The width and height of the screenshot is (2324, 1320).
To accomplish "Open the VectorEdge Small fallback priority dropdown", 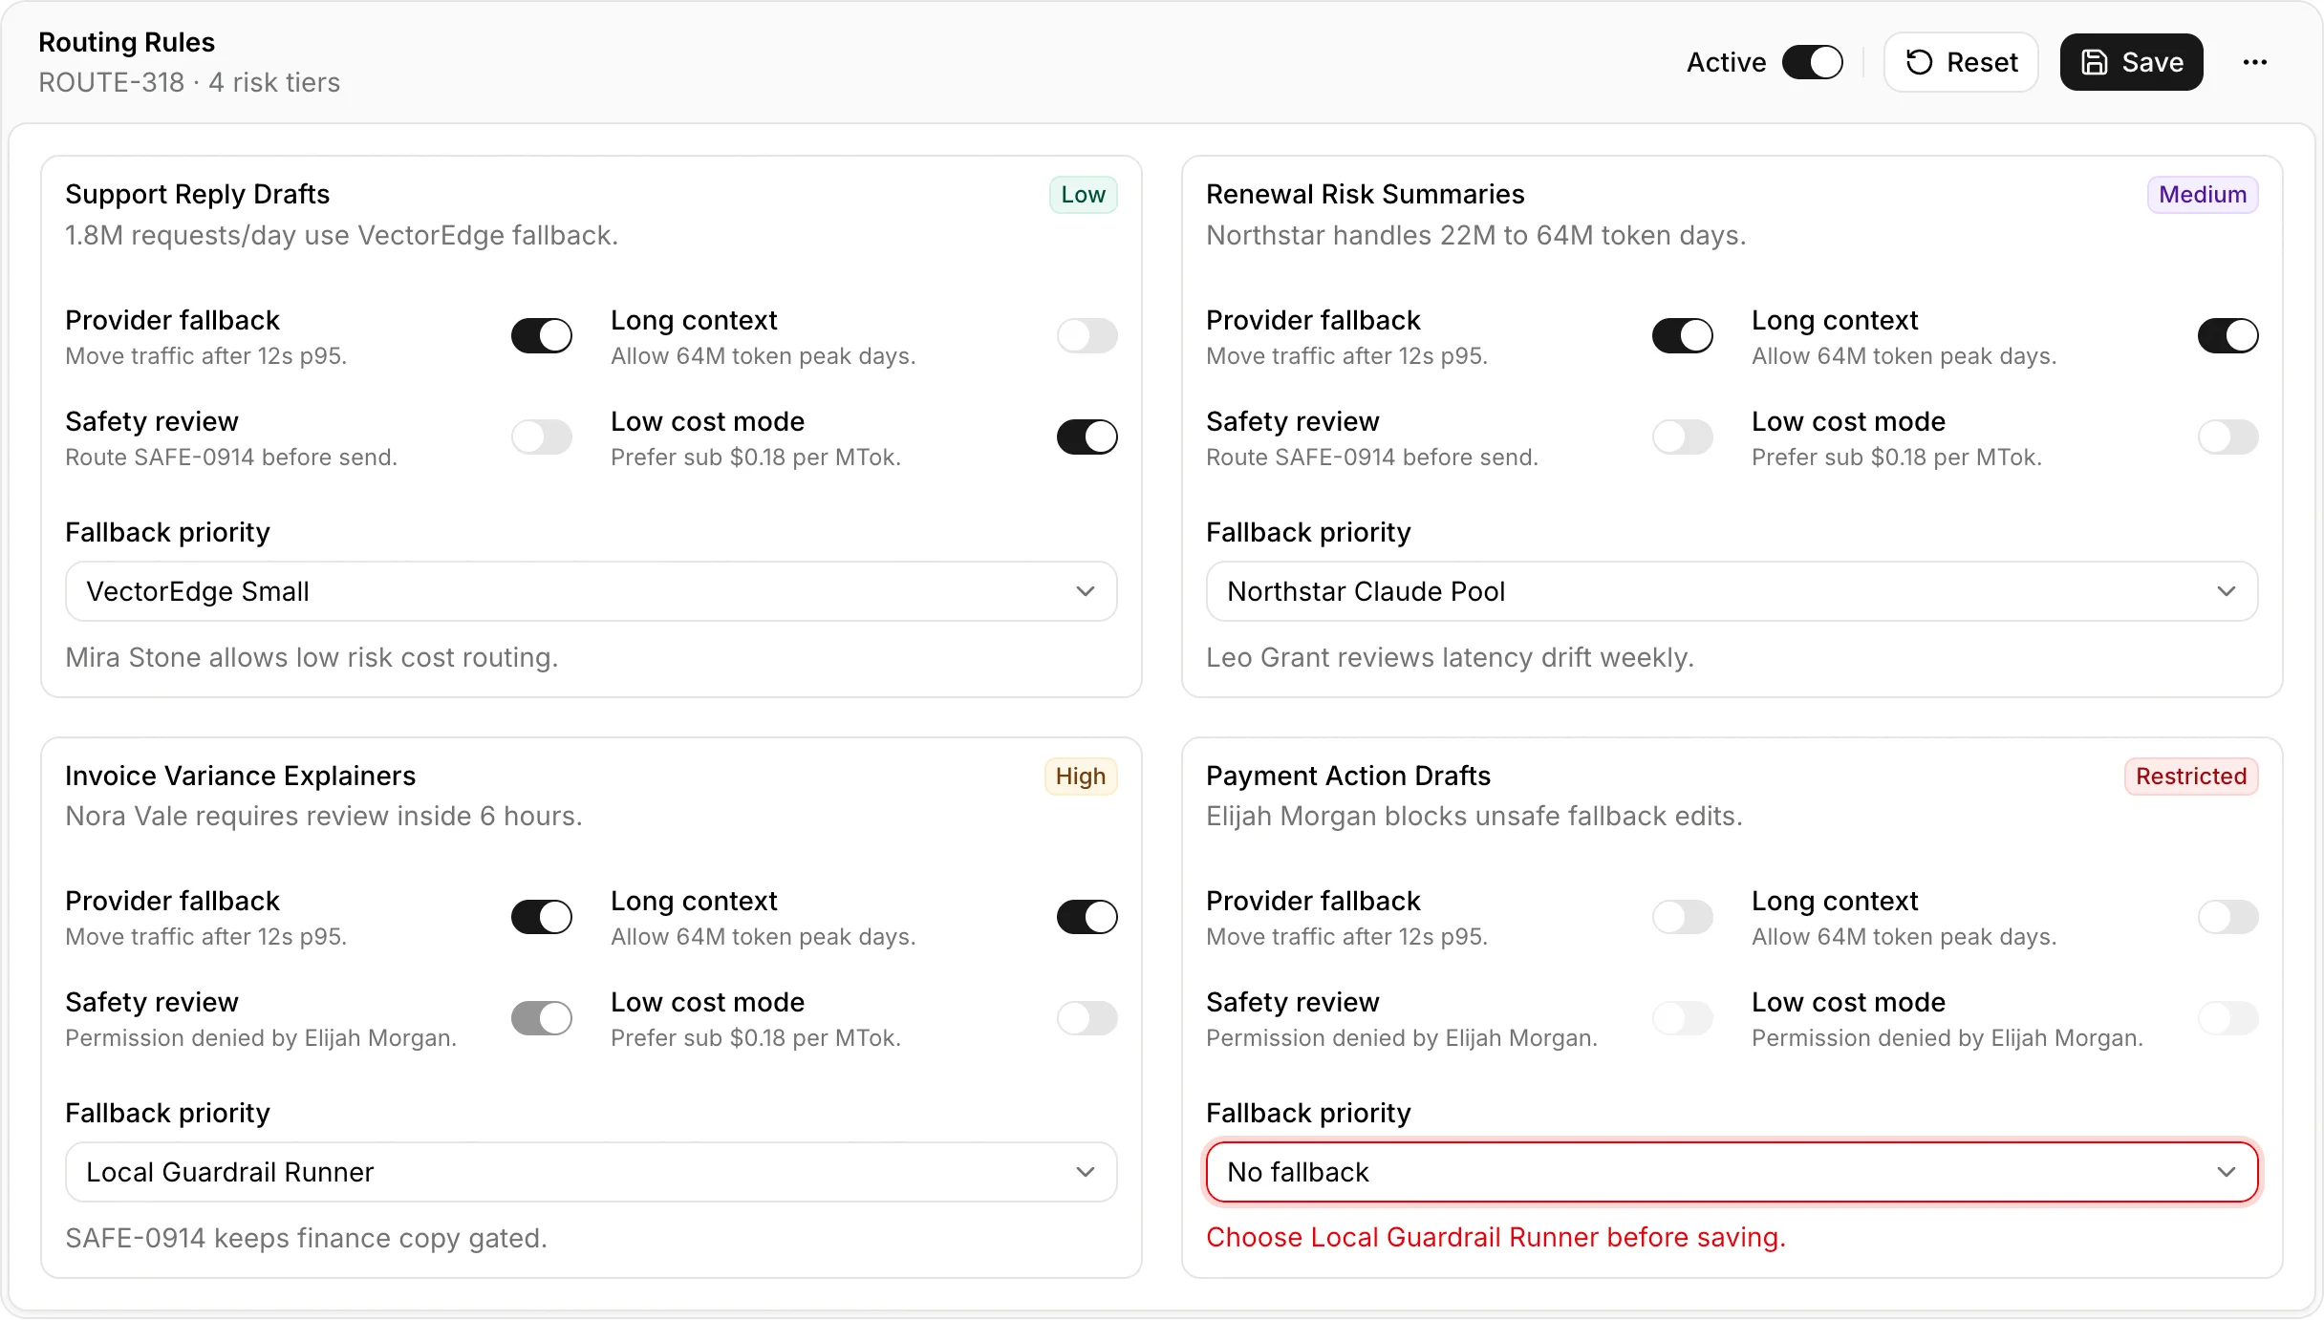I will pos(592,591).
